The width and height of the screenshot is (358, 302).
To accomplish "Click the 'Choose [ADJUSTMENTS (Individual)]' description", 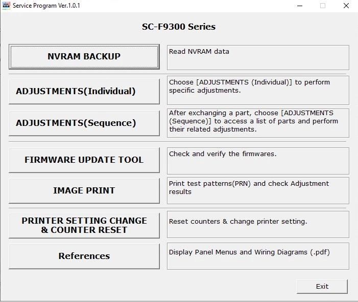I will (249, 87).
